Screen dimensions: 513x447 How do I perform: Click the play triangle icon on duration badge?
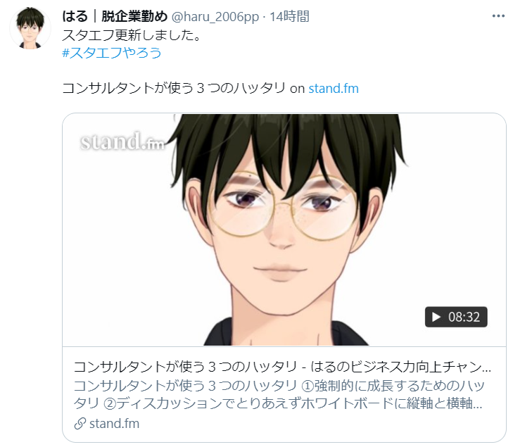click(436, 317)
